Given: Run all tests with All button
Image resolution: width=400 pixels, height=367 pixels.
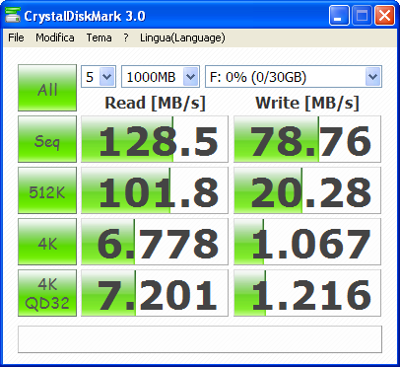Looking at the screenshot, I should pyautogui.click(x=47, y=88).
